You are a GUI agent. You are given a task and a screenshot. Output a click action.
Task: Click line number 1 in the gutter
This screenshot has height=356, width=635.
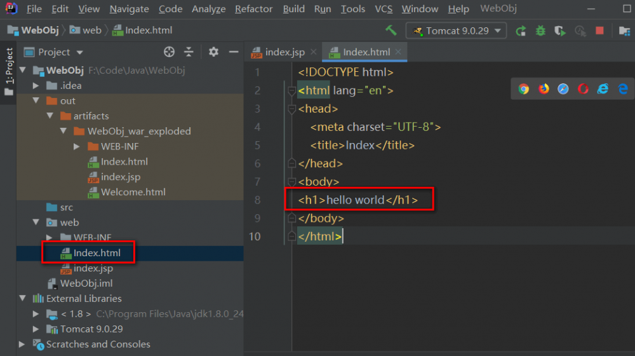pyautogui.click(x=257, y=72)
